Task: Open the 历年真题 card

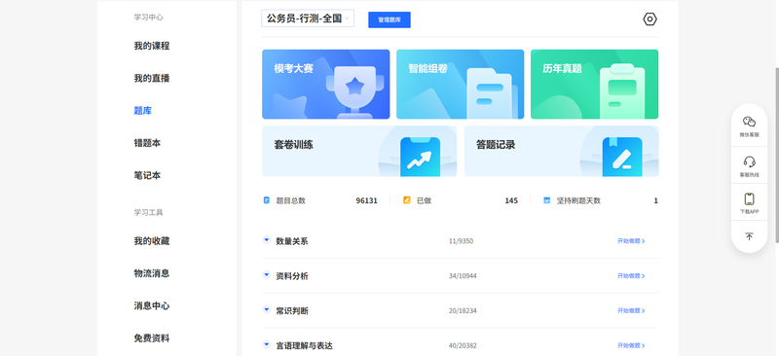Action: pyautogui.click(x=594, y=84)
